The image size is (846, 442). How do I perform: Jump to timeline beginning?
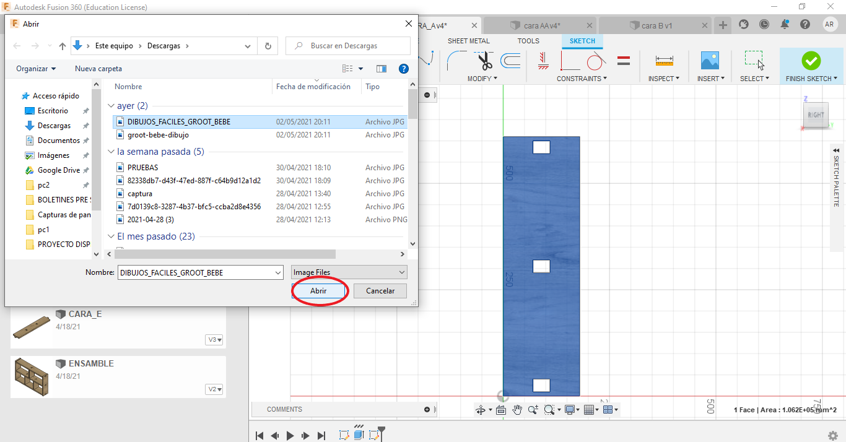(260, 436)
